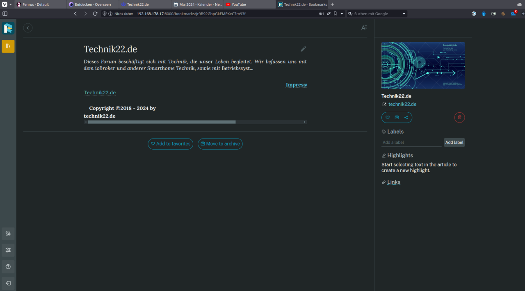
Task: Focus the Add a label input field
Action: (412, 143)
